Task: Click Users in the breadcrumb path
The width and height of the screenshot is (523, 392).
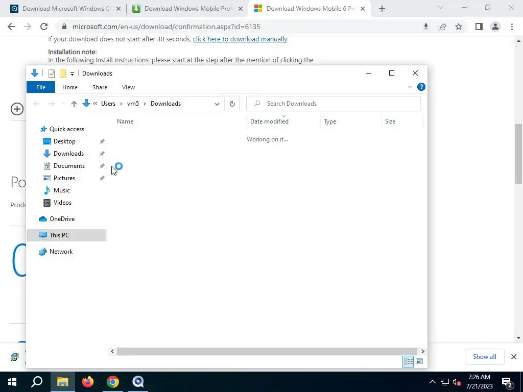Action: coord(108,104)
